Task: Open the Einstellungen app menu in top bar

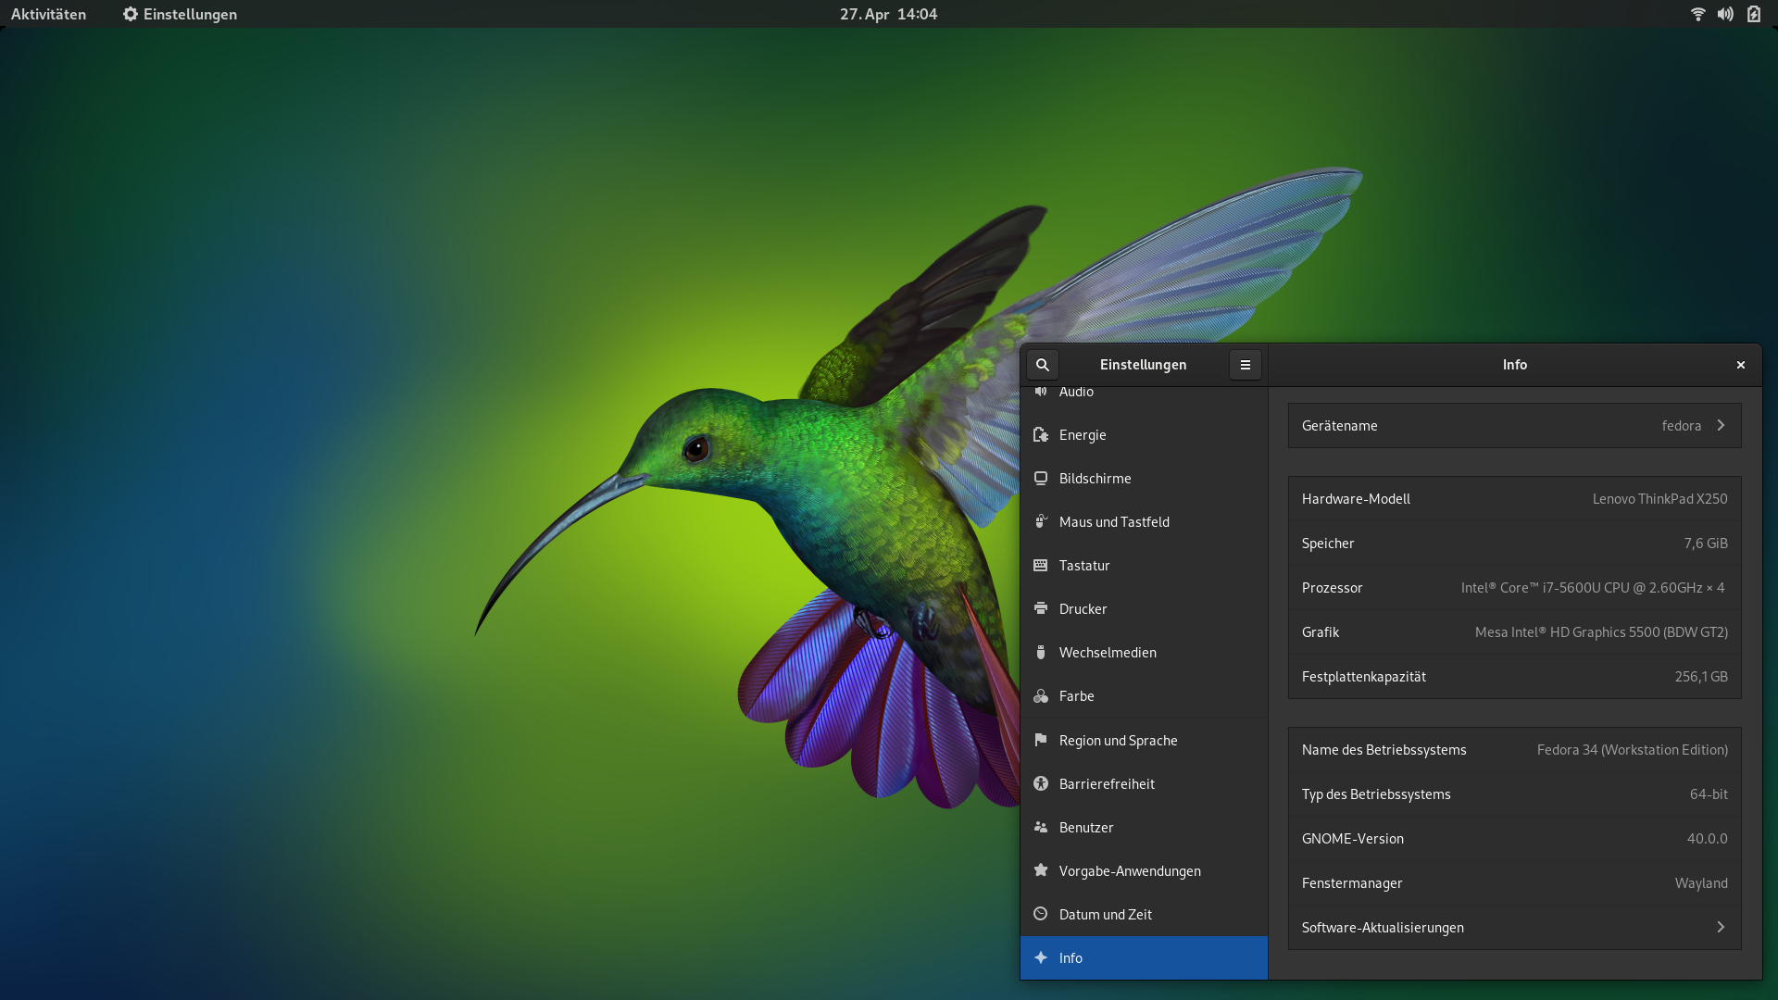Action: tap(181, 14)
